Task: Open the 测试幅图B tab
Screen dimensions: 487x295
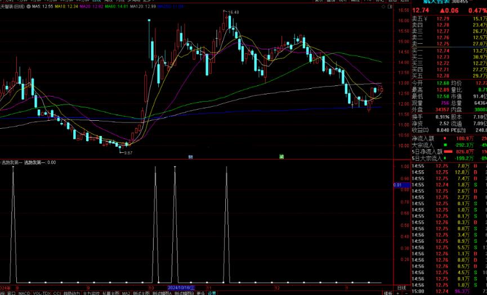Action: (184, 293)
